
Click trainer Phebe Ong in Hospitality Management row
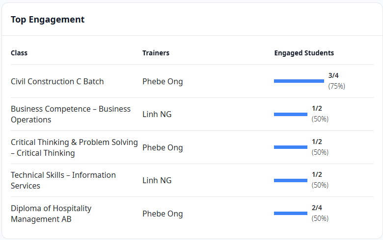163,214
